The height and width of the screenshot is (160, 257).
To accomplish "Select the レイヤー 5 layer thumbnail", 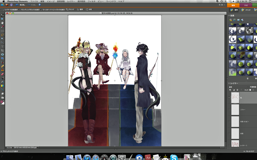I will point(235,144).
